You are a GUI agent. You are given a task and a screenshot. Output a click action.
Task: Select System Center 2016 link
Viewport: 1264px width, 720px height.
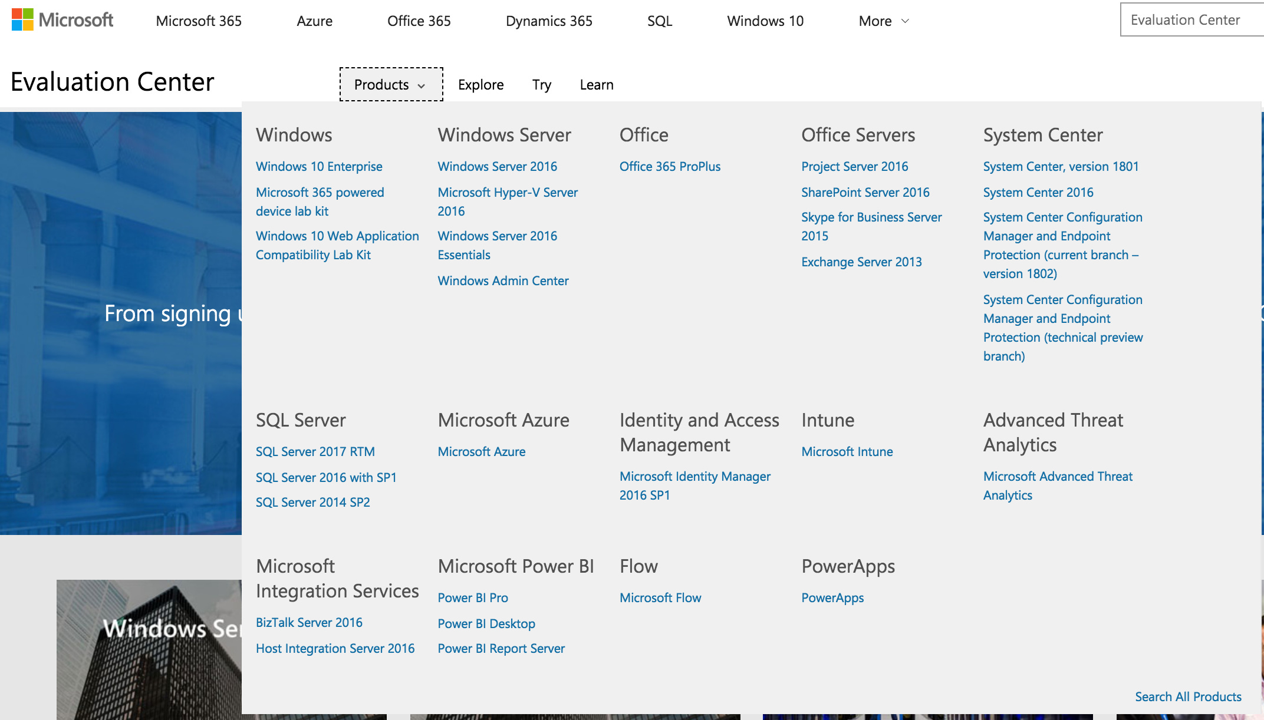1038,193
